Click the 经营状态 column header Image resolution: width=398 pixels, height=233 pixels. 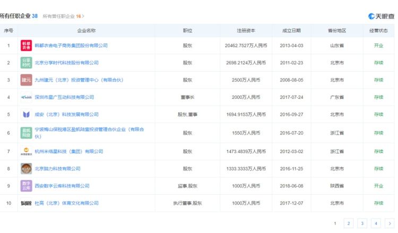point(378,31)
